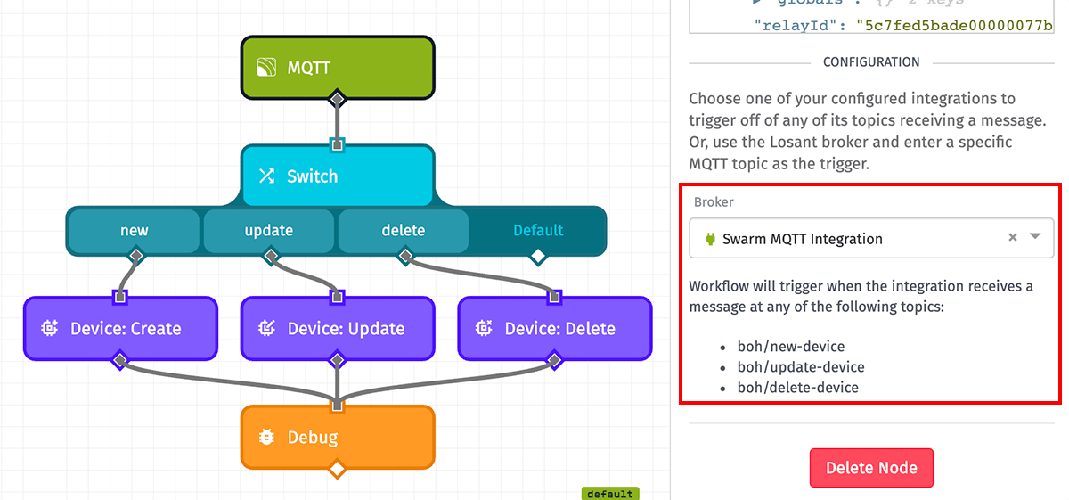Select the Device: Delete node
This screenshot has width=1069, height=500.
point(555,328)
